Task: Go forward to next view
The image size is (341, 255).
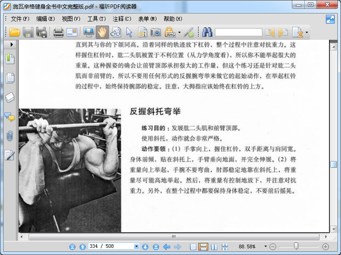Action: [x=177, y=247]
